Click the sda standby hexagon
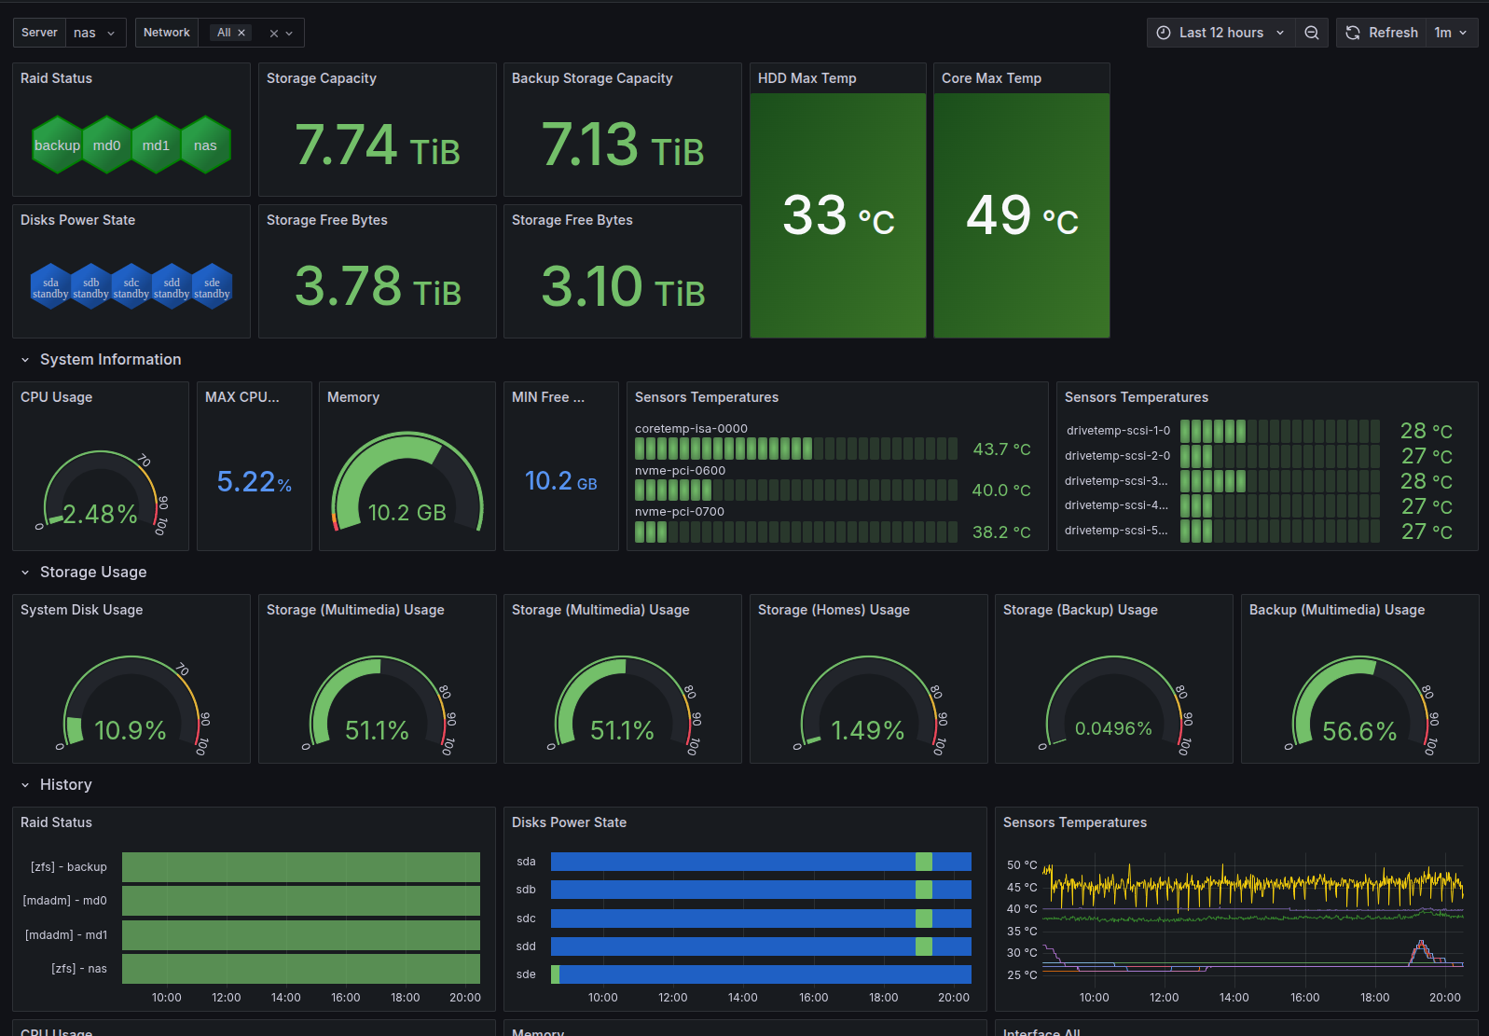Viewport: 1489px width, 1036px height. point(50,287)
